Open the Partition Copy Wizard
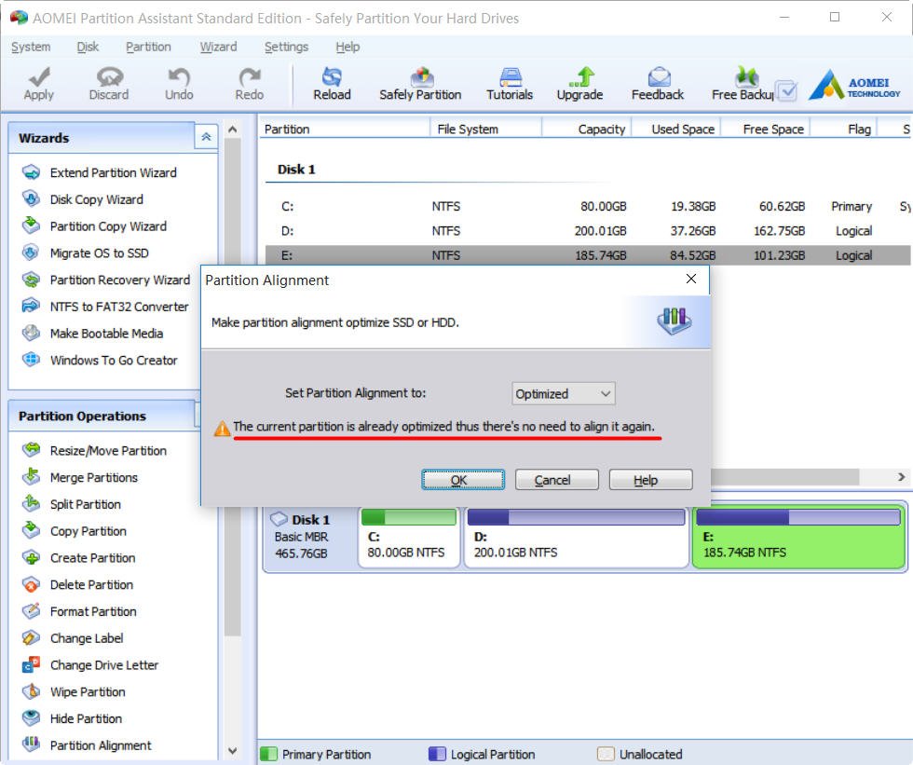Screen dimensions: 913x765 click(108, 226)
